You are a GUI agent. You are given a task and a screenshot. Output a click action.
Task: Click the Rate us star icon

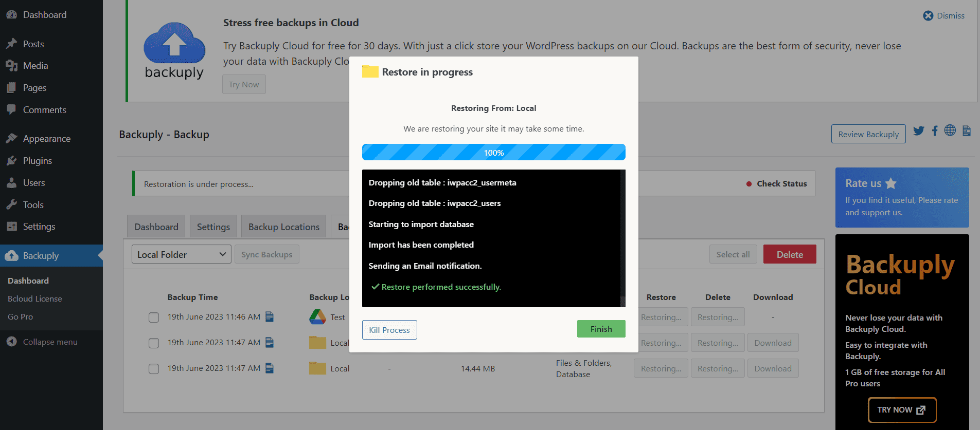(x=891, y=183)
